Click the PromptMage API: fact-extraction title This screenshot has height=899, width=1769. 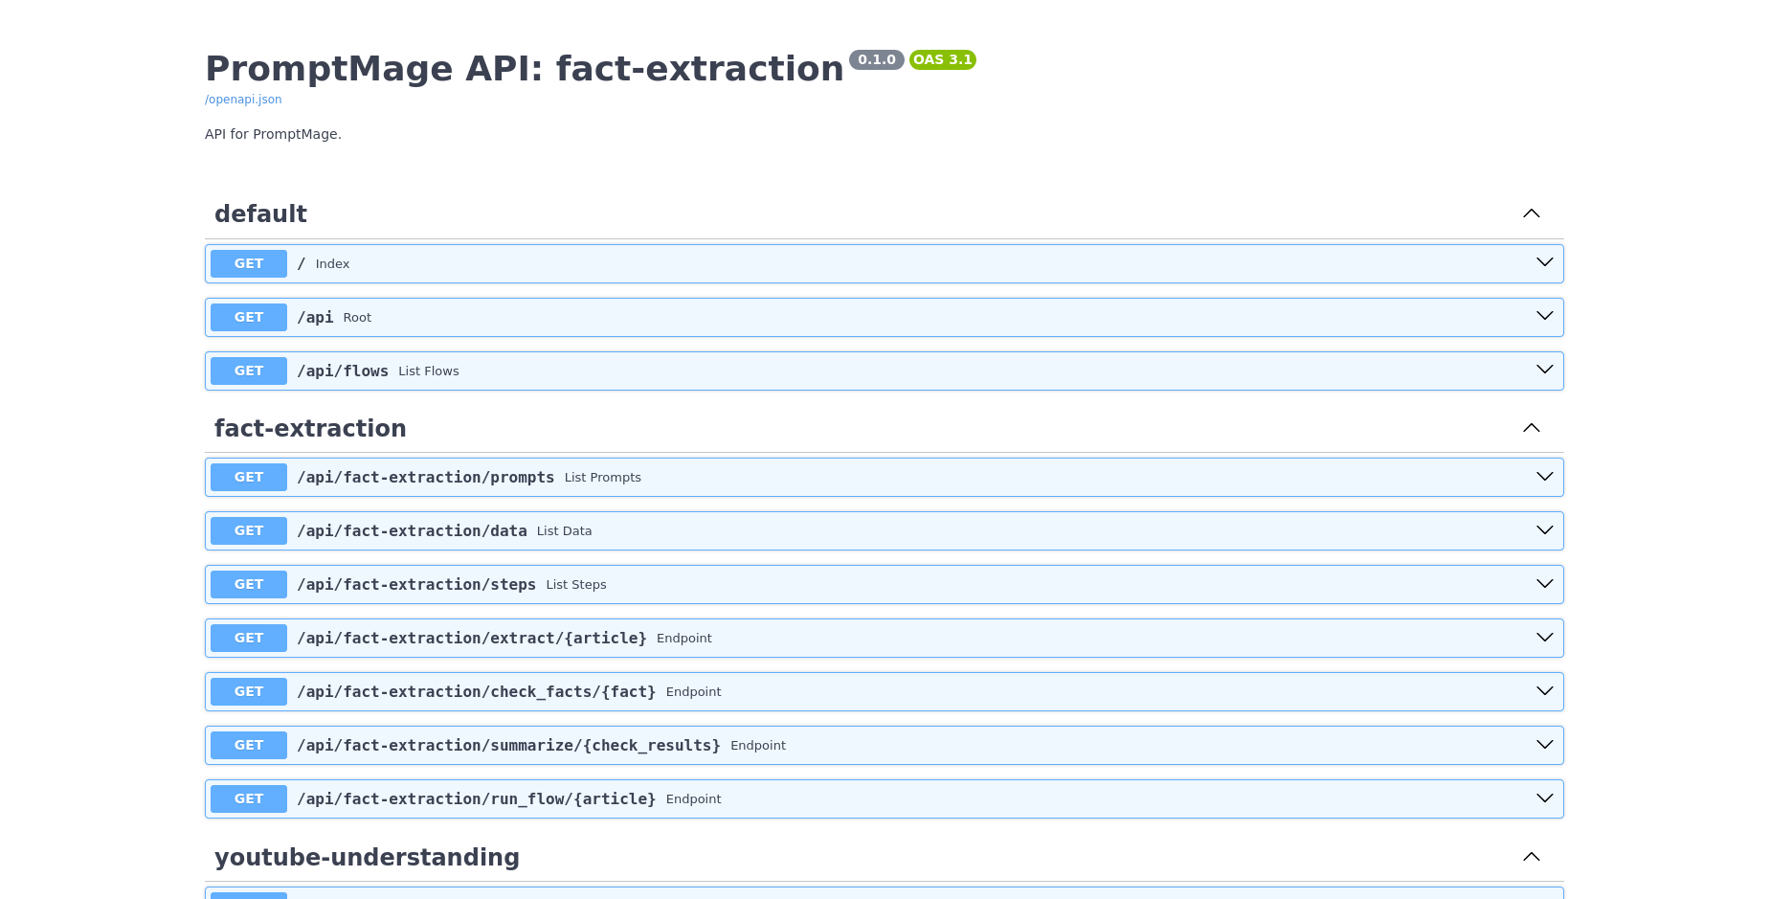click(525, 69)
